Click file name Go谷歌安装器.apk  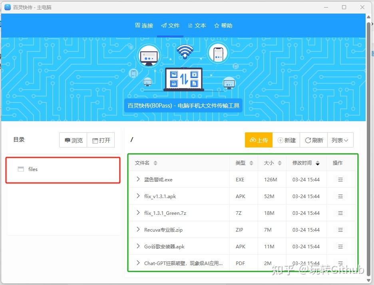(x=164, y=246)
